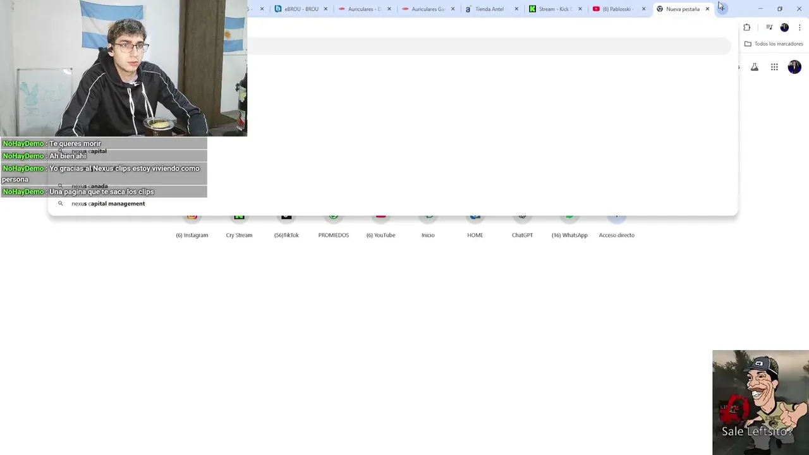
Task: Close the (6) Pablosski tab
Action: (643, 9)
